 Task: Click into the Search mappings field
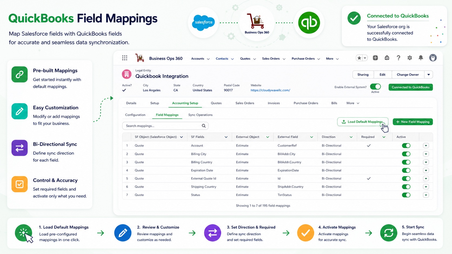(165, 126)
